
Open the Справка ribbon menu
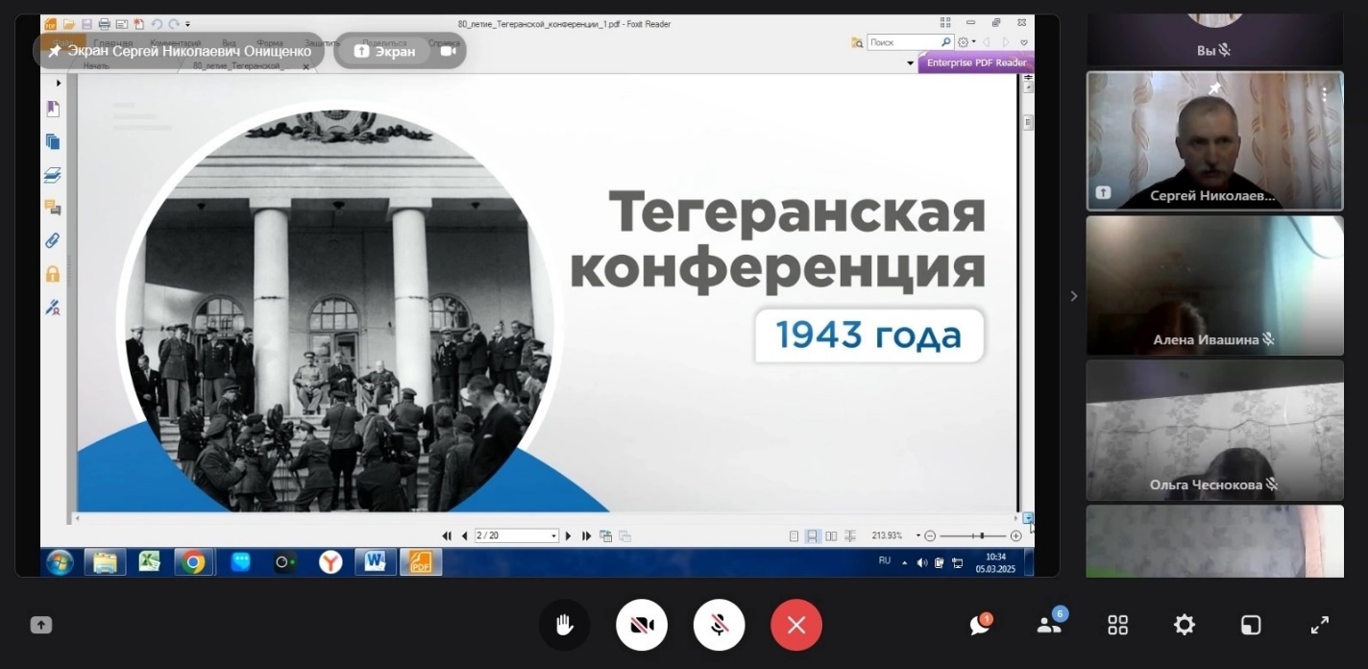(x=444, y=43)
